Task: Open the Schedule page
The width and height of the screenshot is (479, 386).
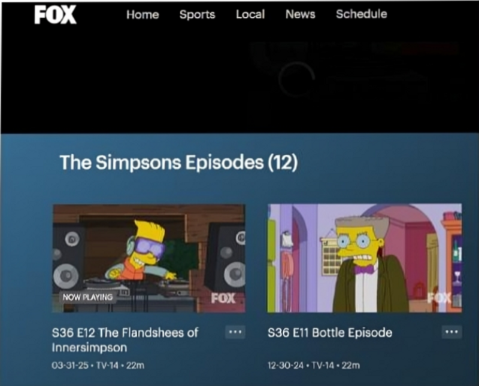Action: click(x=362, y=14)
